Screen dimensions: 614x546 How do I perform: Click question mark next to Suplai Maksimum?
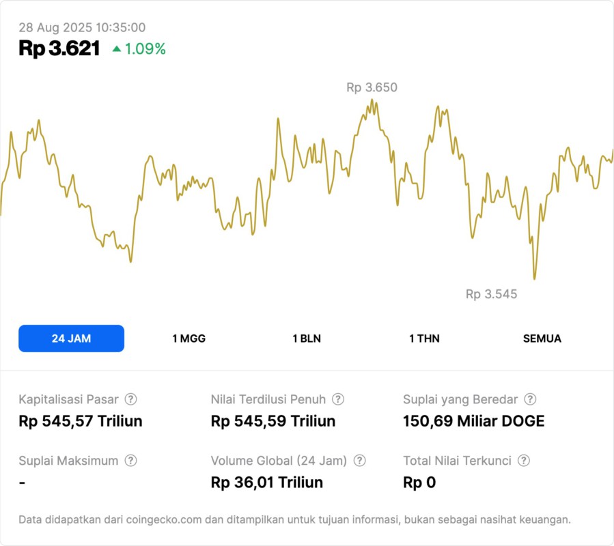[130, 461]
